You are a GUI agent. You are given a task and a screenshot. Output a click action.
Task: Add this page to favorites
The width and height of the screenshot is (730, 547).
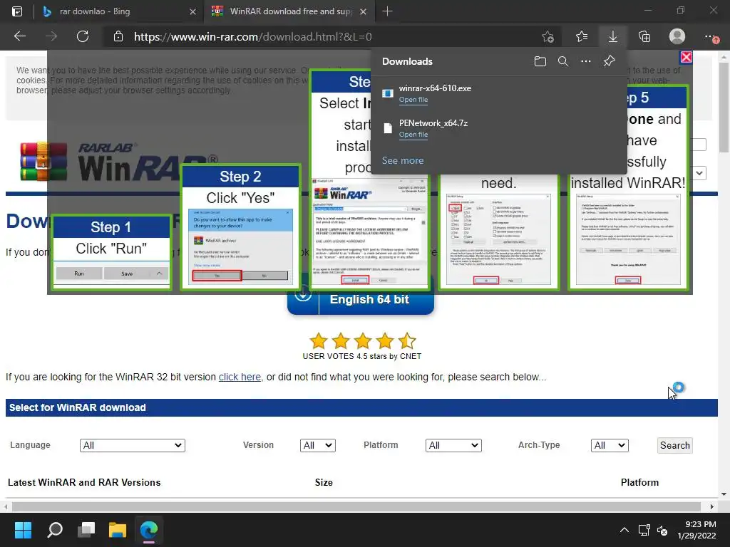tap(548, 36)
